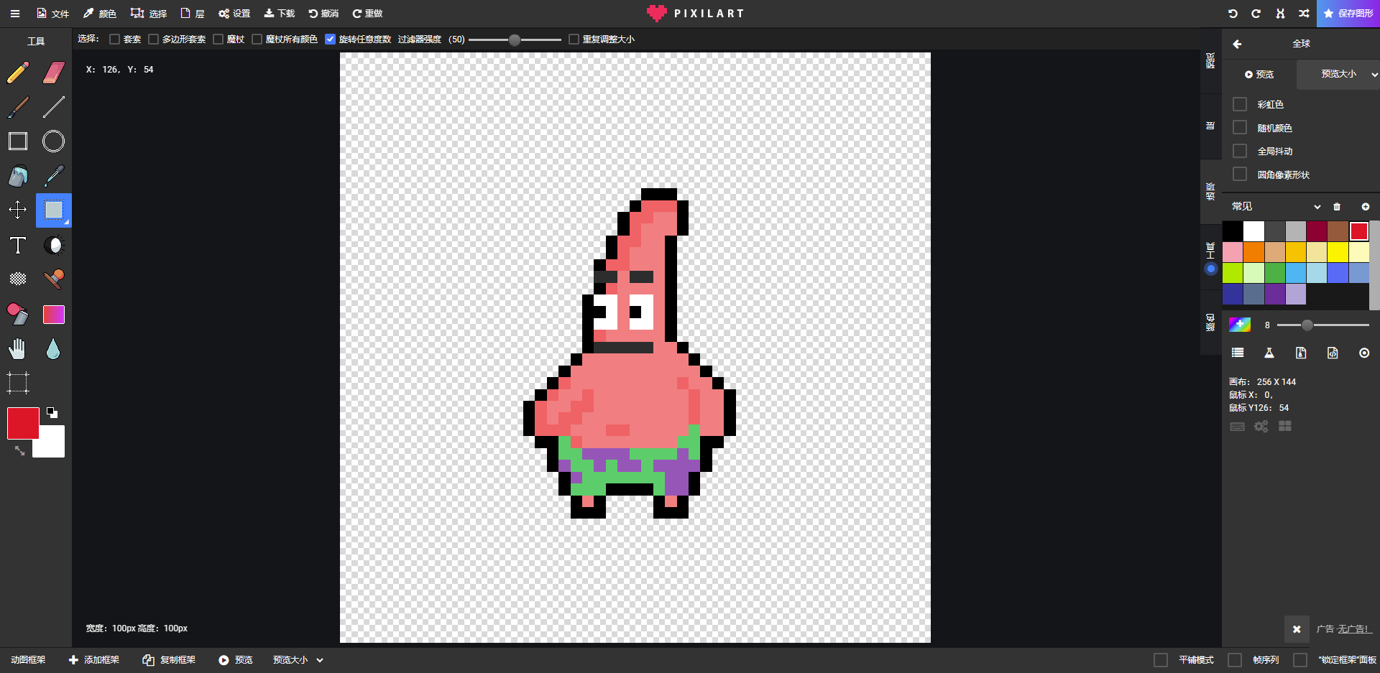Click the circle target icon in the palette row
Viewport: 1380px width, 673px height.
click(x=1364, y=353)
